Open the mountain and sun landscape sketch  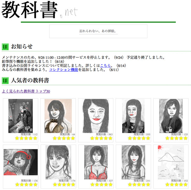click(x=171, y=162)
